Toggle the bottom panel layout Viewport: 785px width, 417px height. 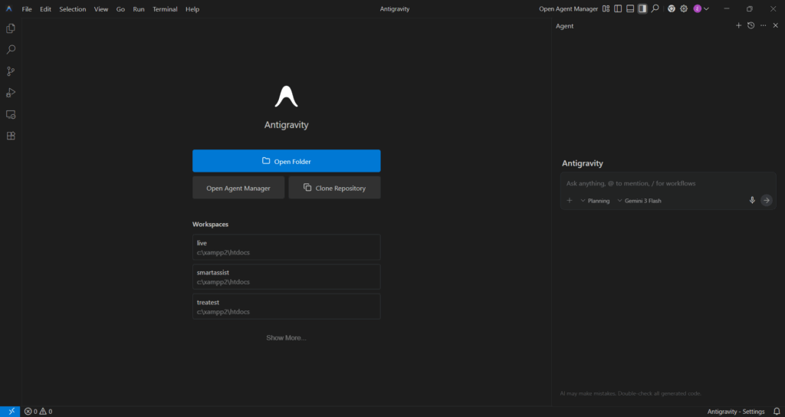(x=630, y=8)
